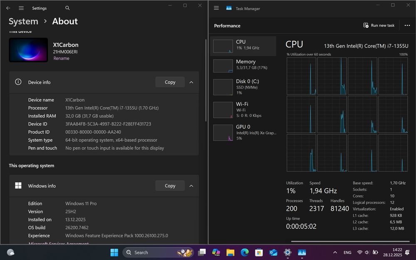Select Disk 0 (C:) performance item

pos(243,87)
